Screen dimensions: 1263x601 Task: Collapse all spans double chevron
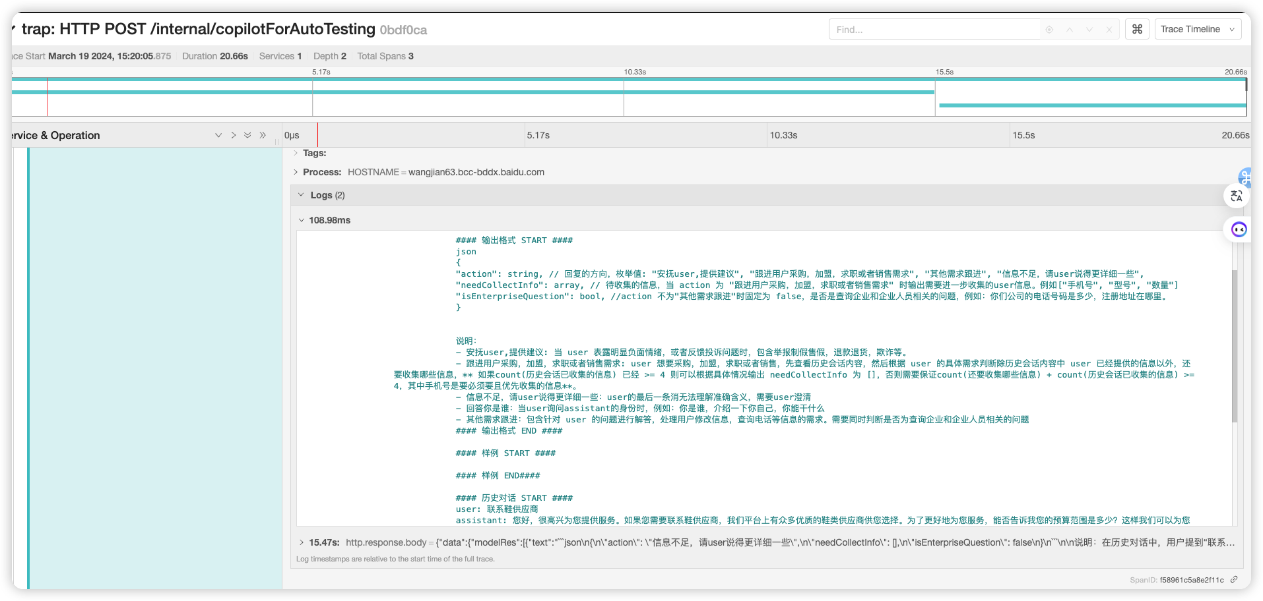coord(263,135)
